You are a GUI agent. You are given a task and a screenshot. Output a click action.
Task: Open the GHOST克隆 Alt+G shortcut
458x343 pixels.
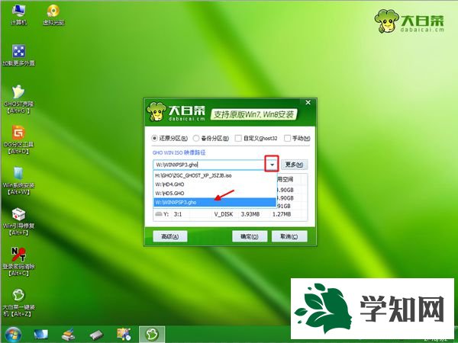[18, 99]
